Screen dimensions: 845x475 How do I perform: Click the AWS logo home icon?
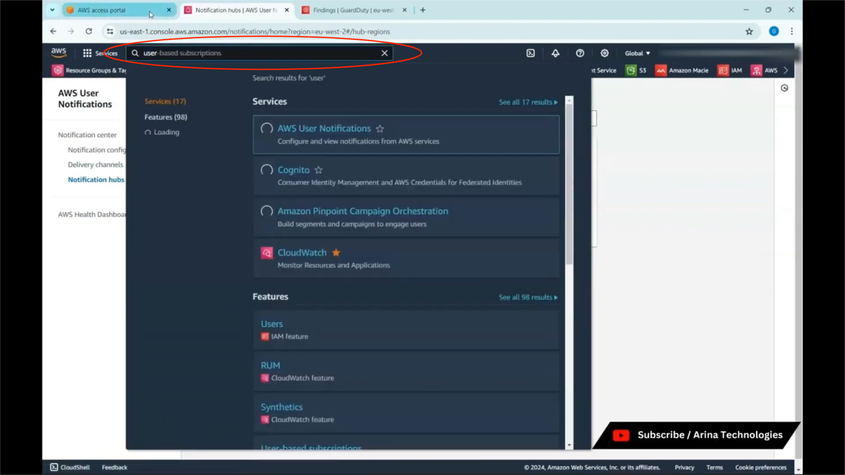pos(59,52)
